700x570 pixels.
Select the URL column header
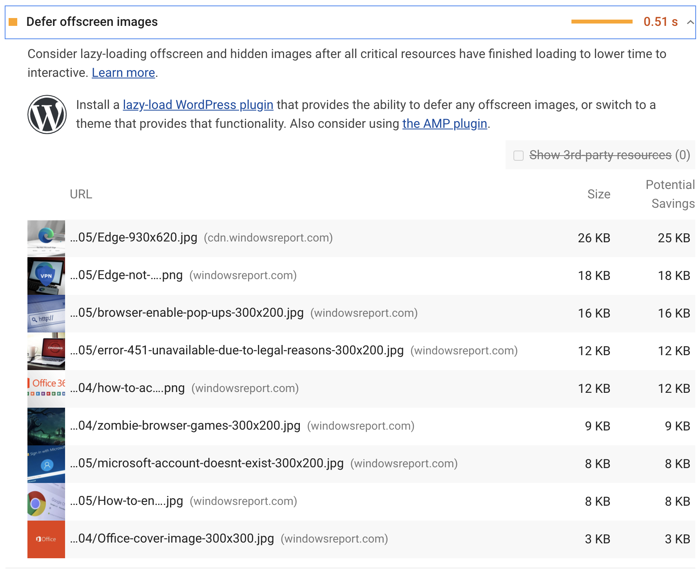[x=81, y=194]
